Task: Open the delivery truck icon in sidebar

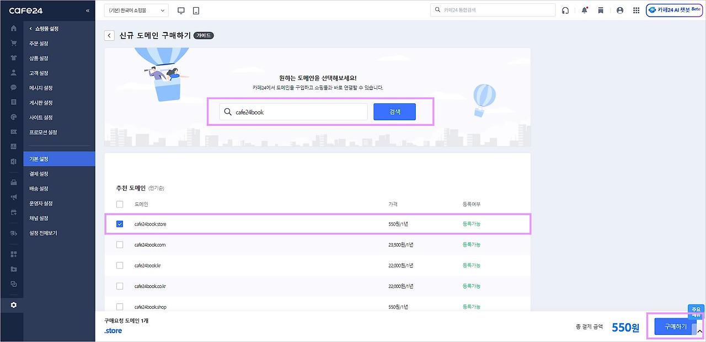Action: click(14, 233)
